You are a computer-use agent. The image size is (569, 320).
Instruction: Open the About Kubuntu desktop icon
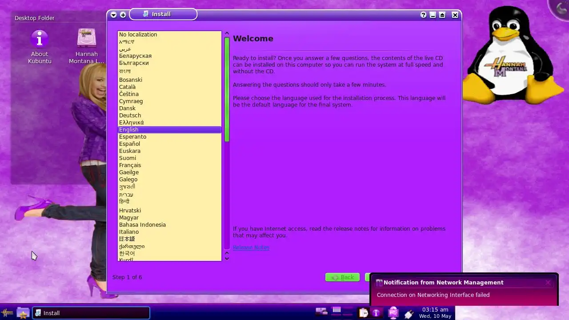coord(40,47)
